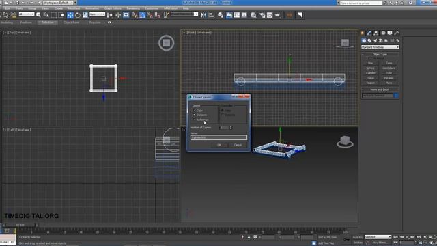Click the Mirror tool icon

click(203, 15)
